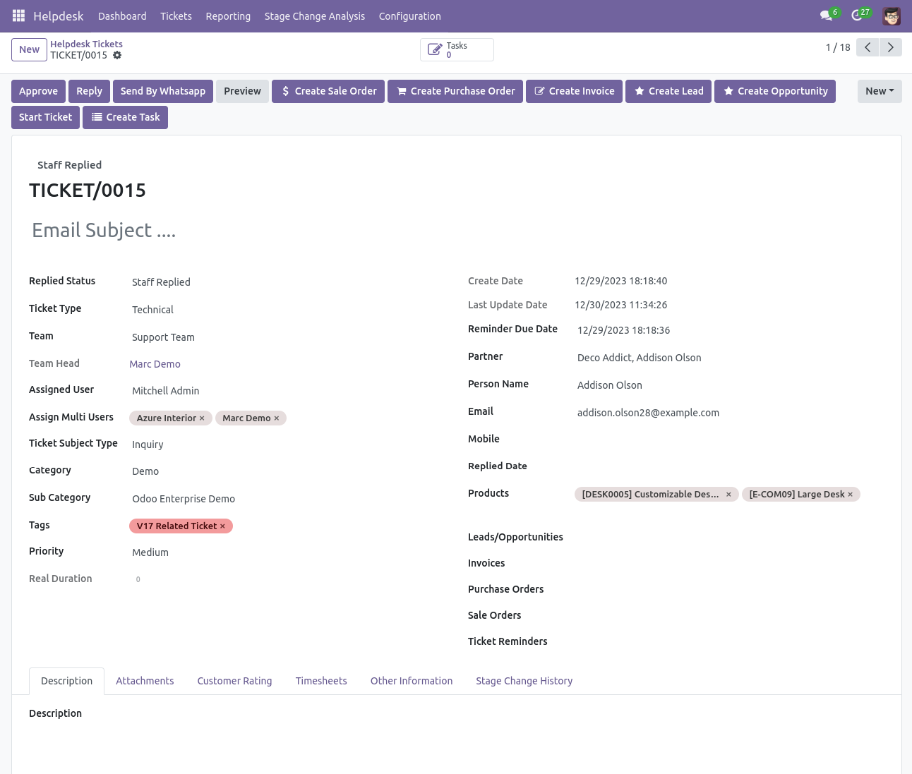Click the Create Sale Order button

(x=328, y=91)
